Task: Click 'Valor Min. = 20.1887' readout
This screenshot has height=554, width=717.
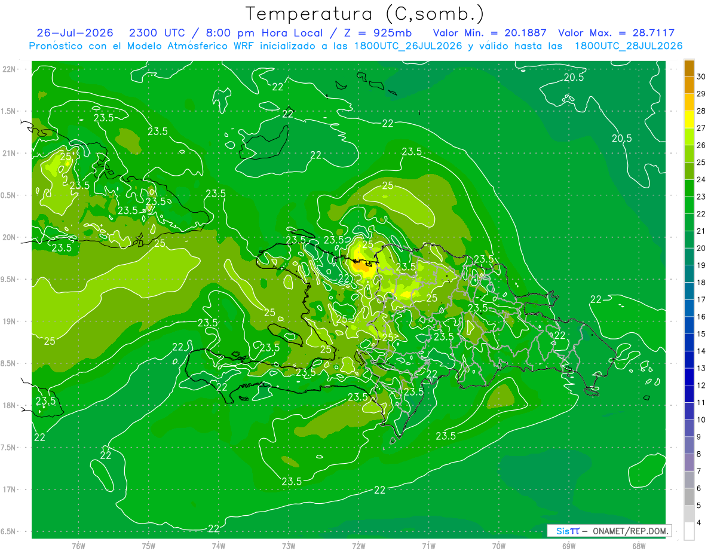Action: coord(489,33)
